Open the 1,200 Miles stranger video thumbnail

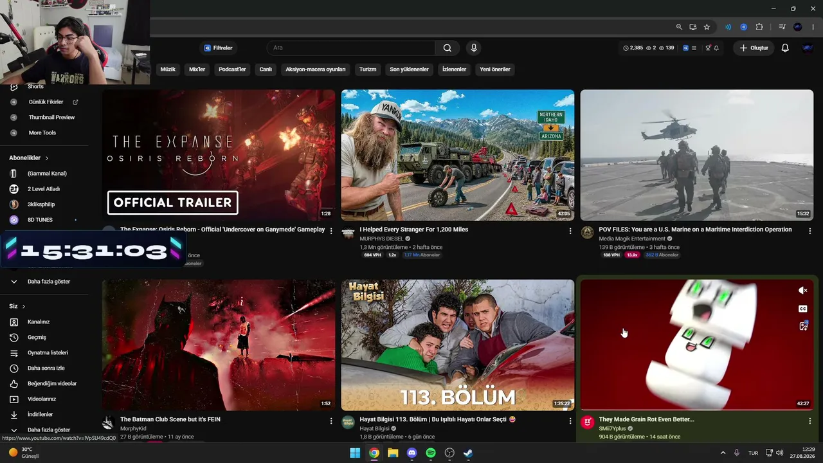tap(458, 155)
